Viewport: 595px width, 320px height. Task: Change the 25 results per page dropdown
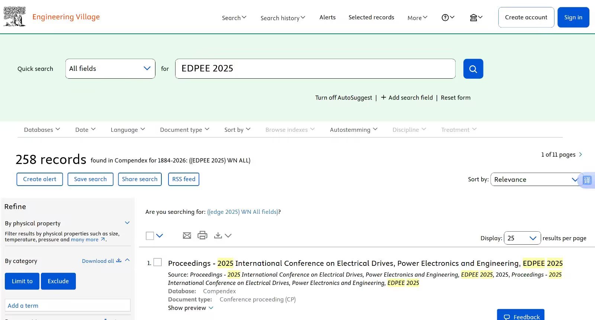pyautogui.click(x=522, y=238)
